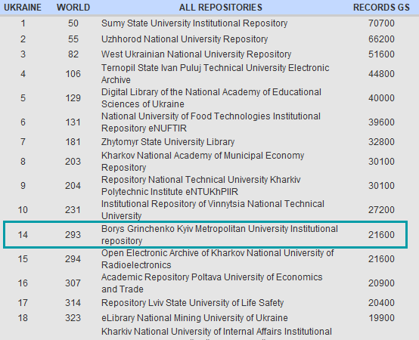Click the UKRAINE column header
Screen dimensions: 419x340
coord(23,8)
